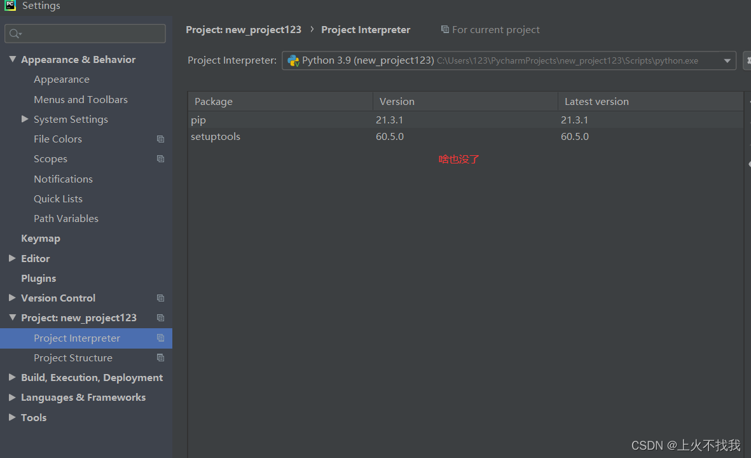Expand the Tools section
Screen dimensions: 751x458
pos(13,417)
